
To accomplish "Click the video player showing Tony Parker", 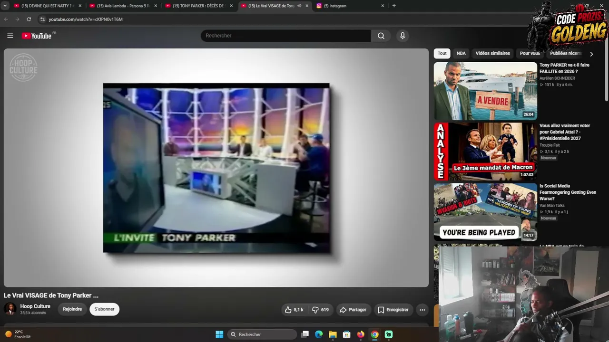I will pyautogui.click(x=216, y=168).
